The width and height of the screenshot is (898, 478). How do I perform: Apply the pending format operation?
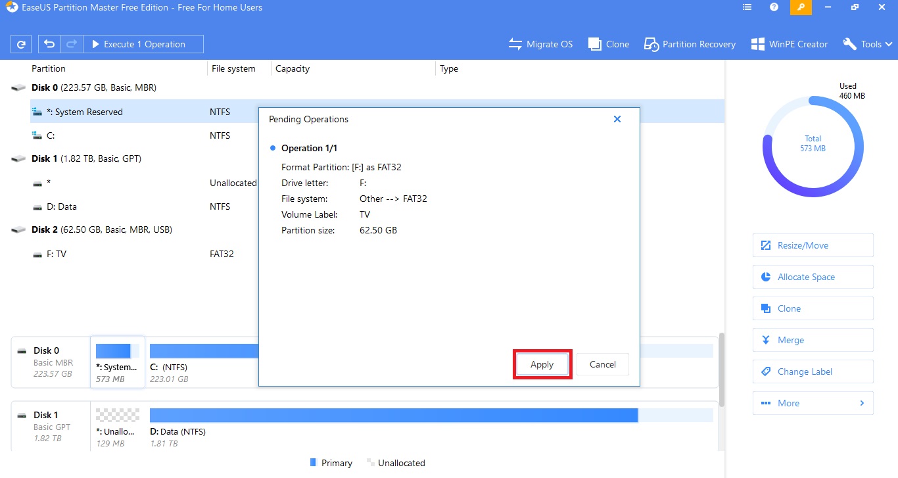coord(542,364)
